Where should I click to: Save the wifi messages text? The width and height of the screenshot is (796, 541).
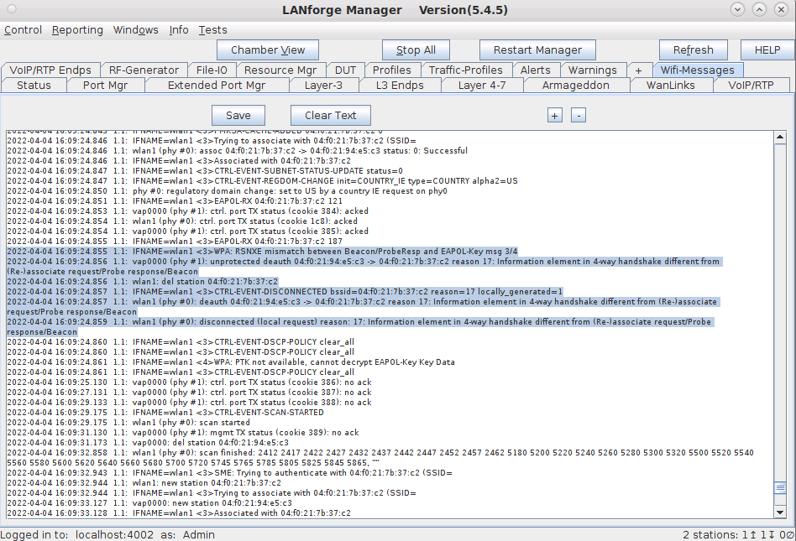coord(238,116)
